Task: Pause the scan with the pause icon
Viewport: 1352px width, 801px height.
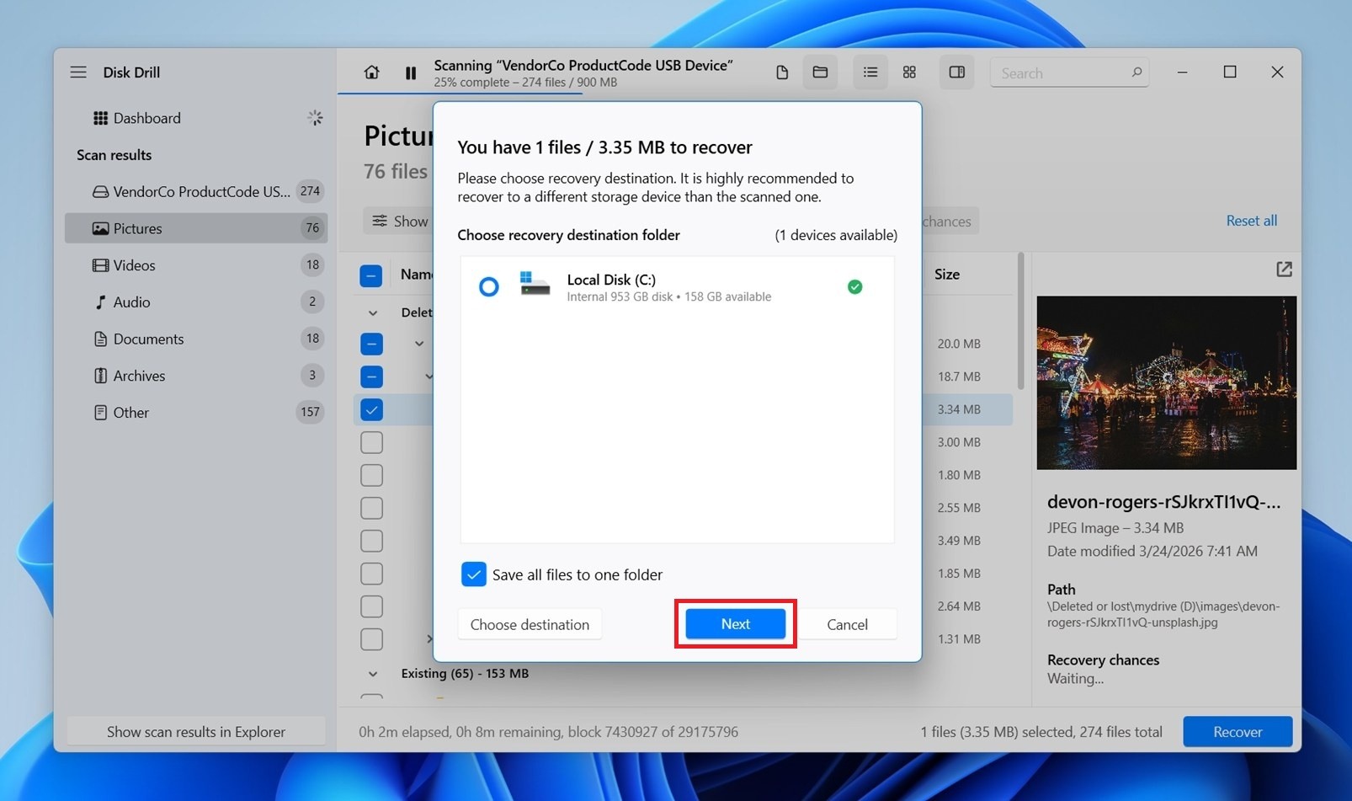Action: coord(411,73)
